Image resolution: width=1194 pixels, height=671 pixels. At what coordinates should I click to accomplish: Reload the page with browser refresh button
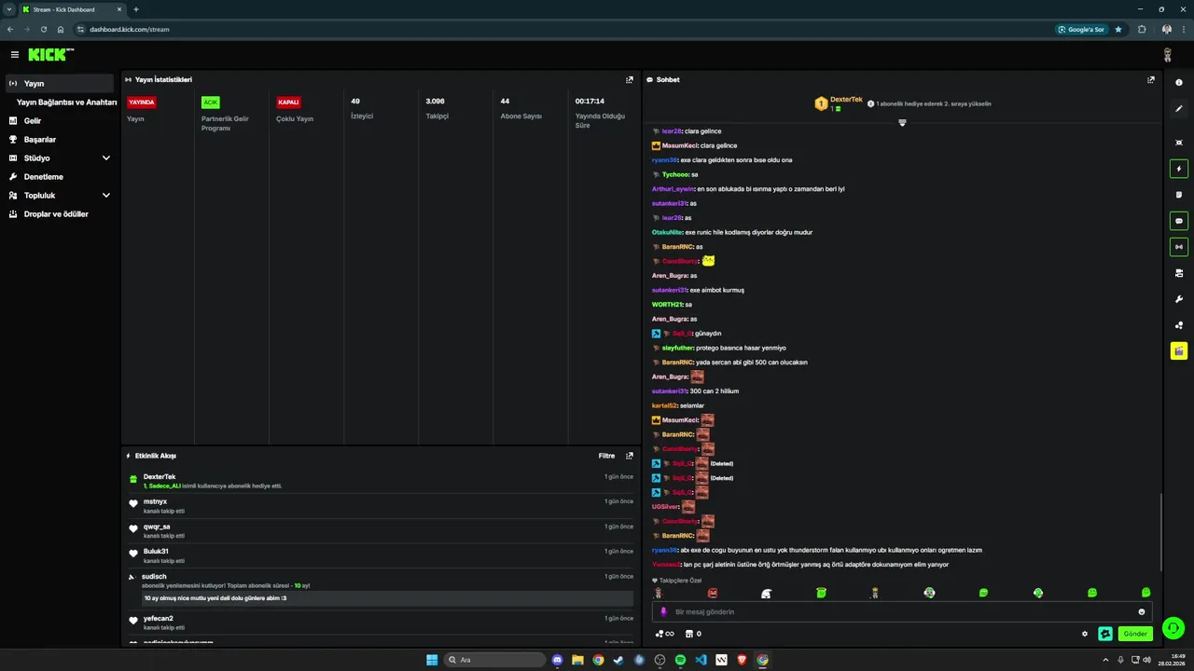[x=43, y=29]
